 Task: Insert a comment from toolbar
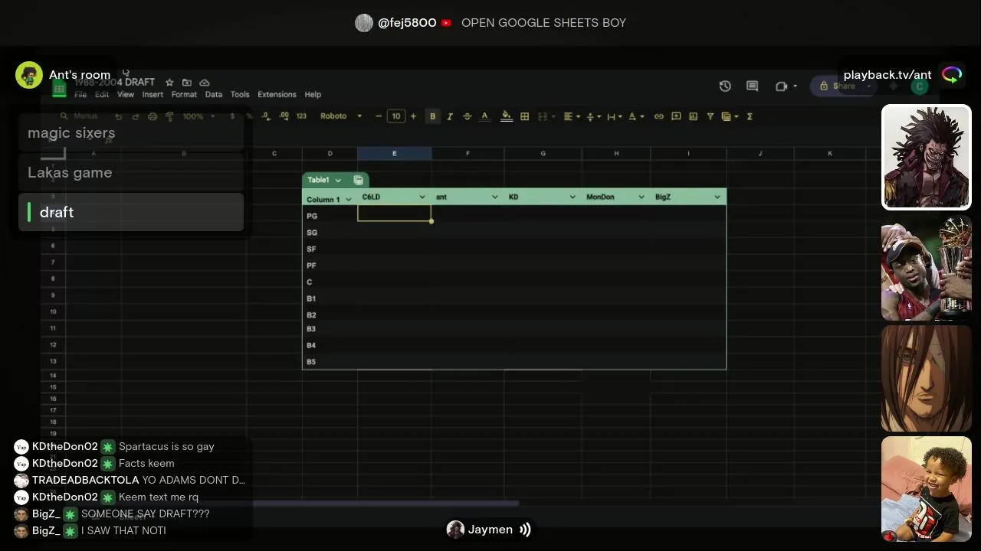pos(676,116)
